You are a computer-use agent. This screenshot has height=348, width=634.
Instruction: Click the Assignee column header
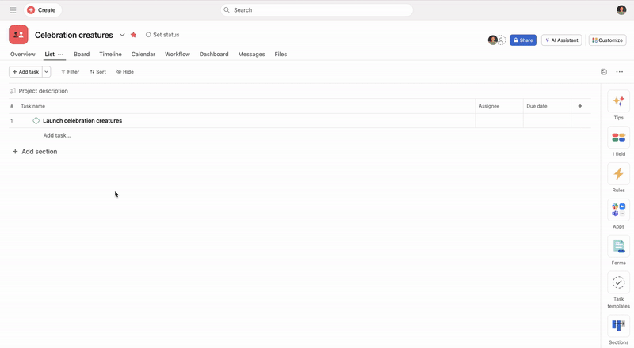[x=489, y=106]
